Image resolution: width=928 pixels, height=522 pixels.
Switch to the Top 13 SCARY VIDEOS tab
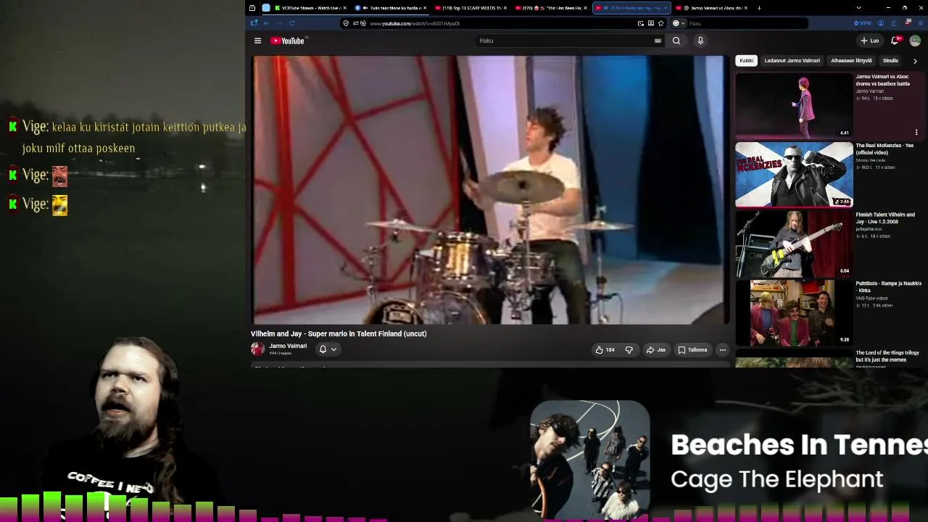click(468, 8)
